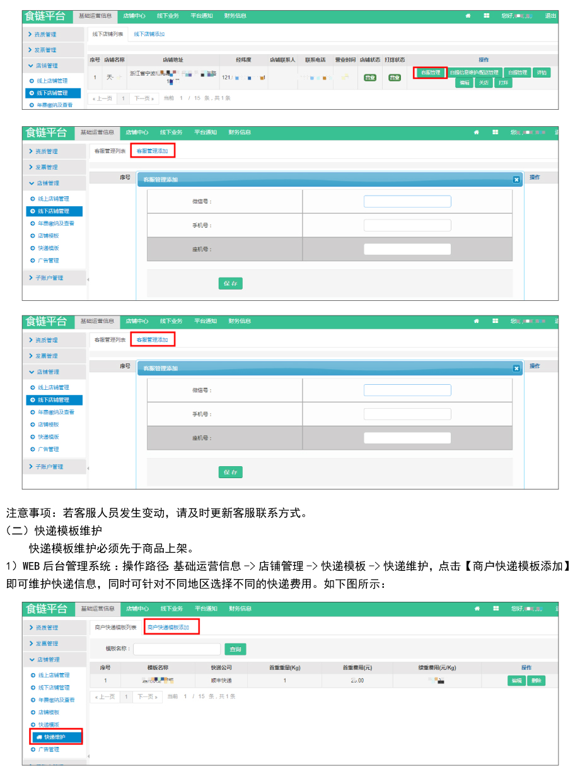The width and height of the screenshot is (580, 774).
Task: Click 保存 button in the third screenshot
Action: 230,472
